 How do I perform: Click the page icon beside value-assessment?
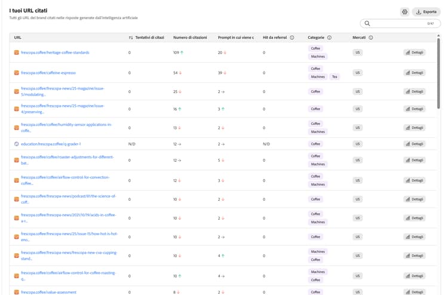coord(17,292)
